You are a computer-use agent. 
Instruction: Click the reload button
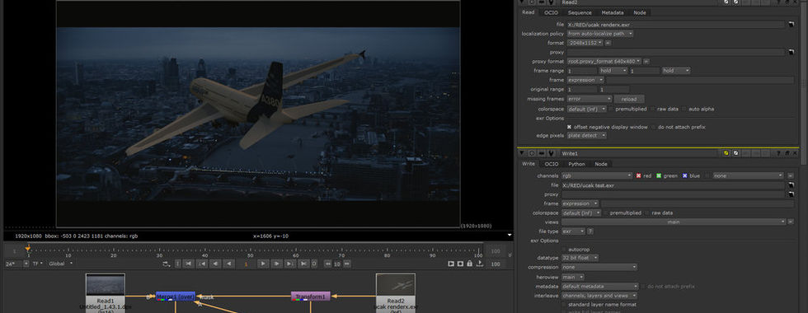click(628, 98)
